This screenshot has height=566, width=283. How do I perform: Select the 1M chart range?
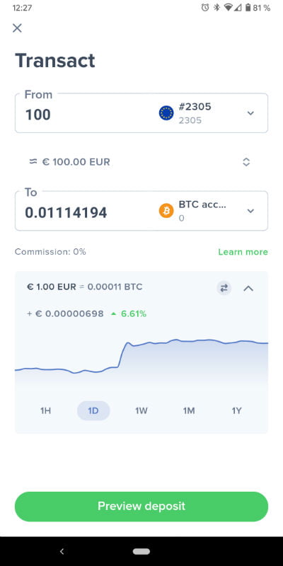coord(189,410)
